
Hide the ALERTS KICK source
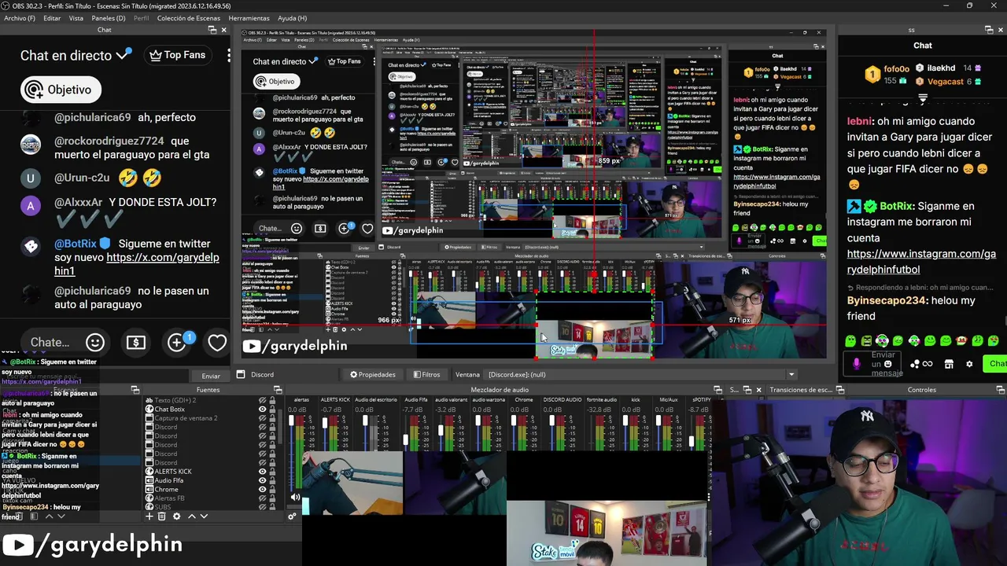(x=263, y=472)
